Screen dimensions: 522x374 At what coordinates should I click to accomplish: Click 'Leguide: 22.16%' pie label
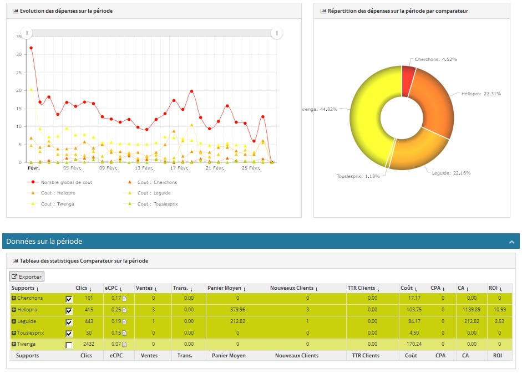tap(451, 173)
